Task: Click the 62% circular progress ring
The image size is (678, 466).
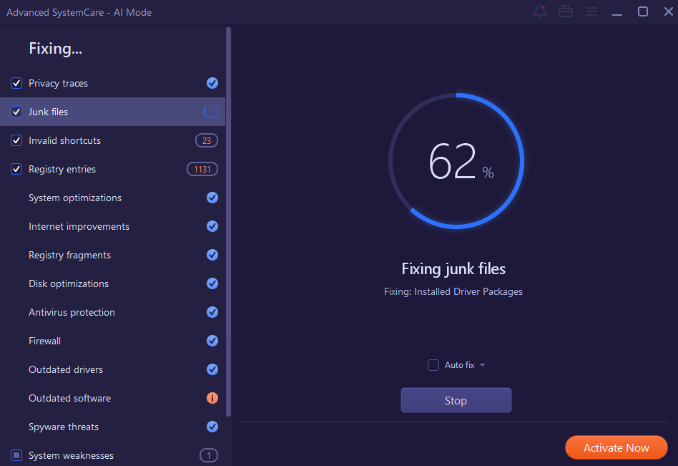Action: [x=456, y=161]
